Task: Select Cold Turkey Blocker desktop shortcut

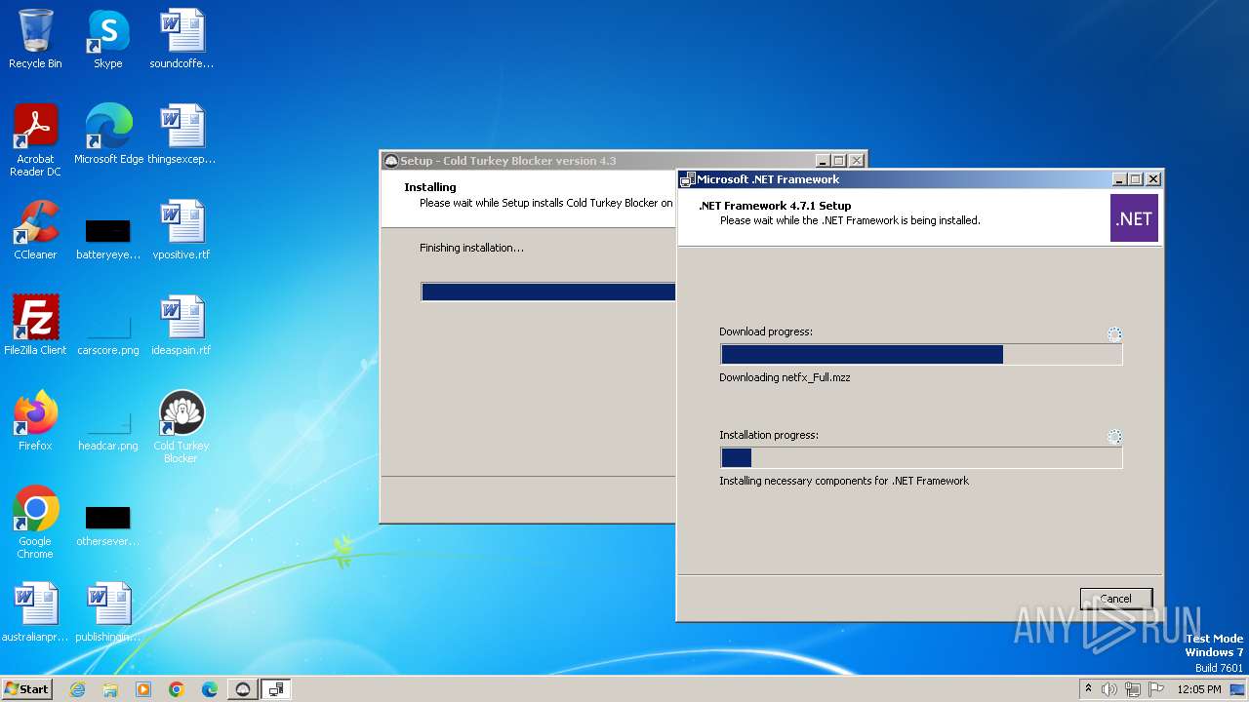Action: pyautogui.click(x=181, y=427)
